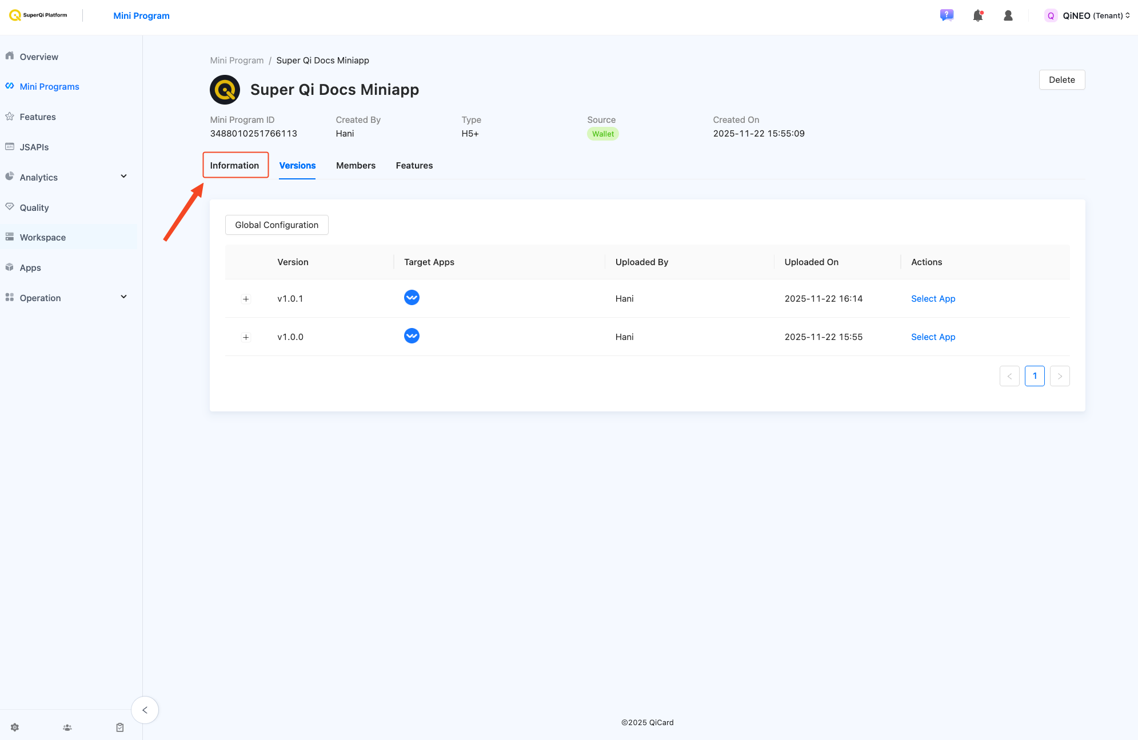Select the Versions tab

point(297,166)
